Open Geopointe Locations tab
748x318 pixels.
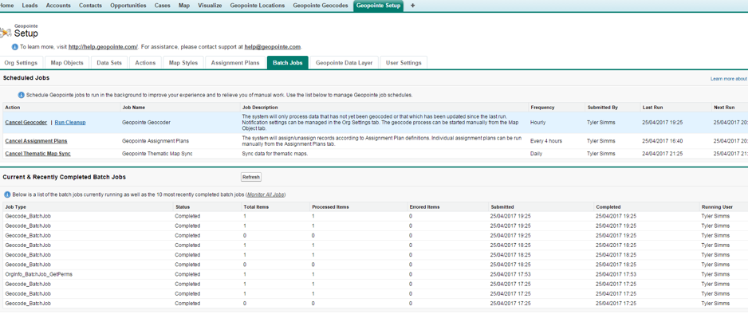pos(258,6)
